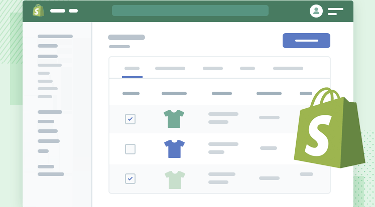Viewport: 375px width, 207px height.
Task: Select the blue t-shirt product image
Action: (x=174, y=149)
